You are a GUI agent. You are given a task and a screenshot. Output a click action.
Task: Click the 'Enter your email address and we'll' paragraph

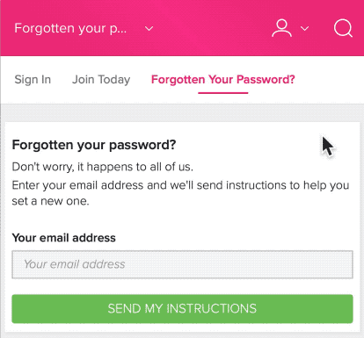click(x=180, y=185)
